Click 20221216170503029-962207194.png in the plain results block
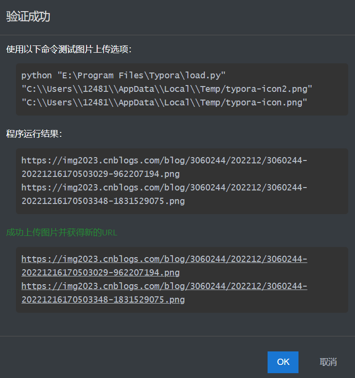This screenshot has width=355, height=378. 100,174
